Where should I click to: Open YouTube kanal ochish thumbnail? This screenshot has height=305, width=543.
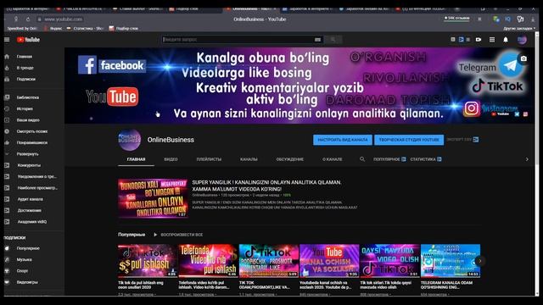[329, 261]
